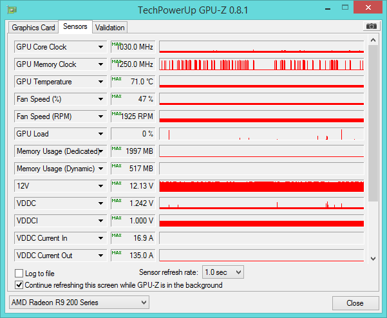Image resolution: width=387 pixels, height=318 pixels.
Task: Open the sensor refresh rate combo box
Action: pyautogui.click(x=223, y=272)
